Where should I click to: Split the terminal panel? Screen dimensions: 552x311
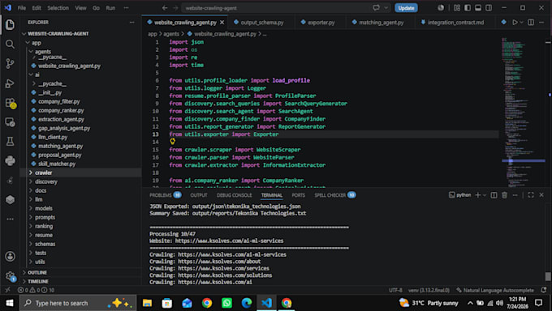click(x=494, y=195)
